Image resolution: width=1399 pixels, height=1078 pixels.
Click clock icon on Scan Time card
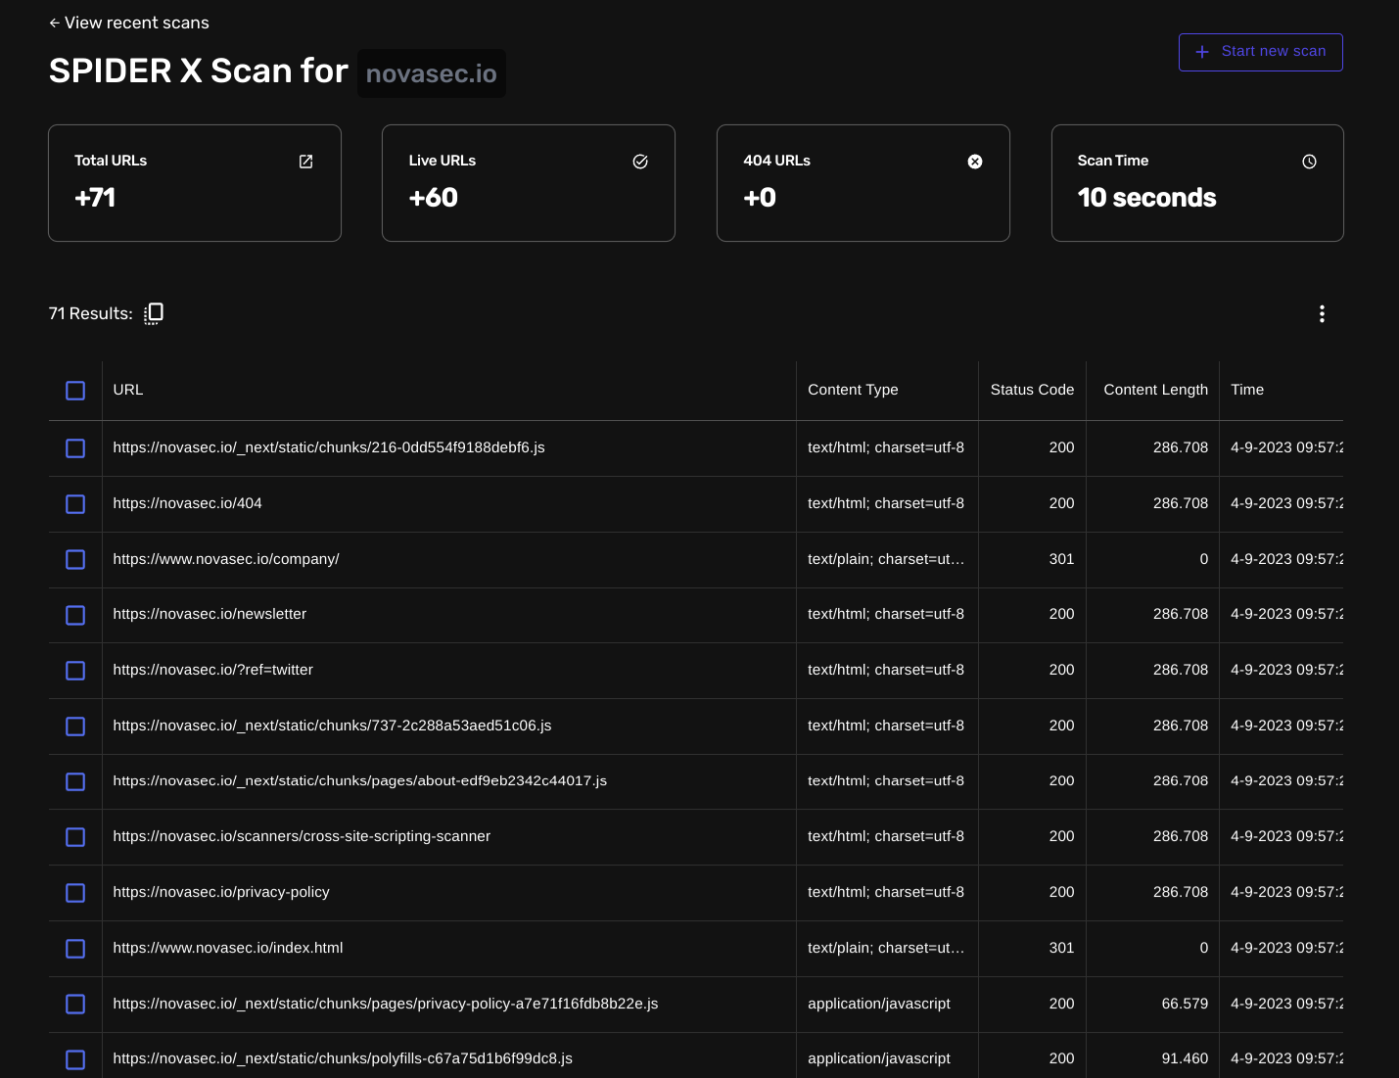[1309, 162]
